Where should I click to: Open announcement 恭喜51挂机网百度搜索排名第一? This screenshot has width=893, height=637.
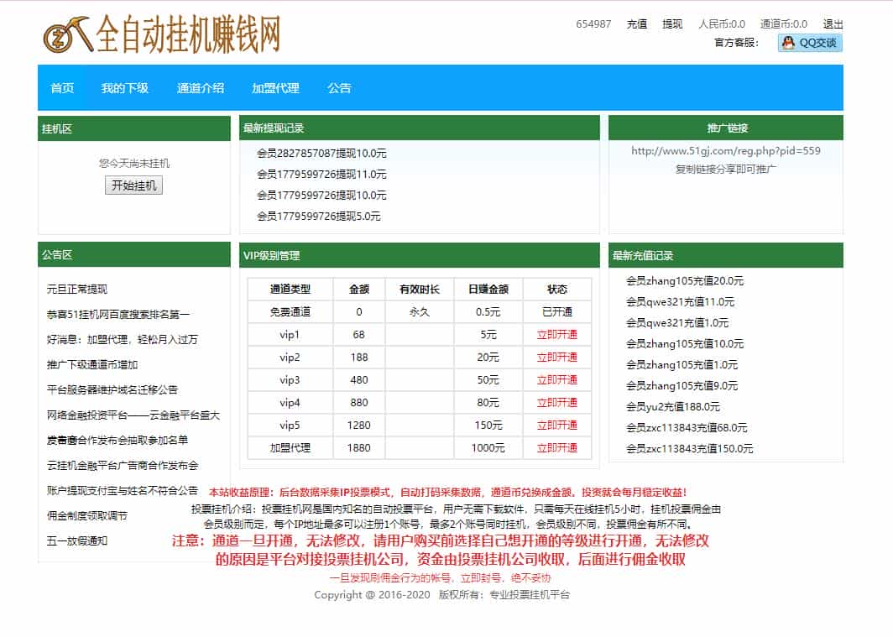click(117, 314)
